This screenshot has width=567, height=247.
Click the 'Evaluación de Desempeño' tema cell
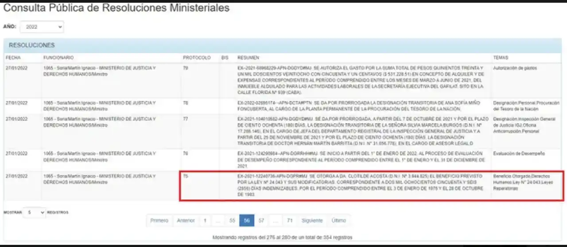tap(519, 154)
